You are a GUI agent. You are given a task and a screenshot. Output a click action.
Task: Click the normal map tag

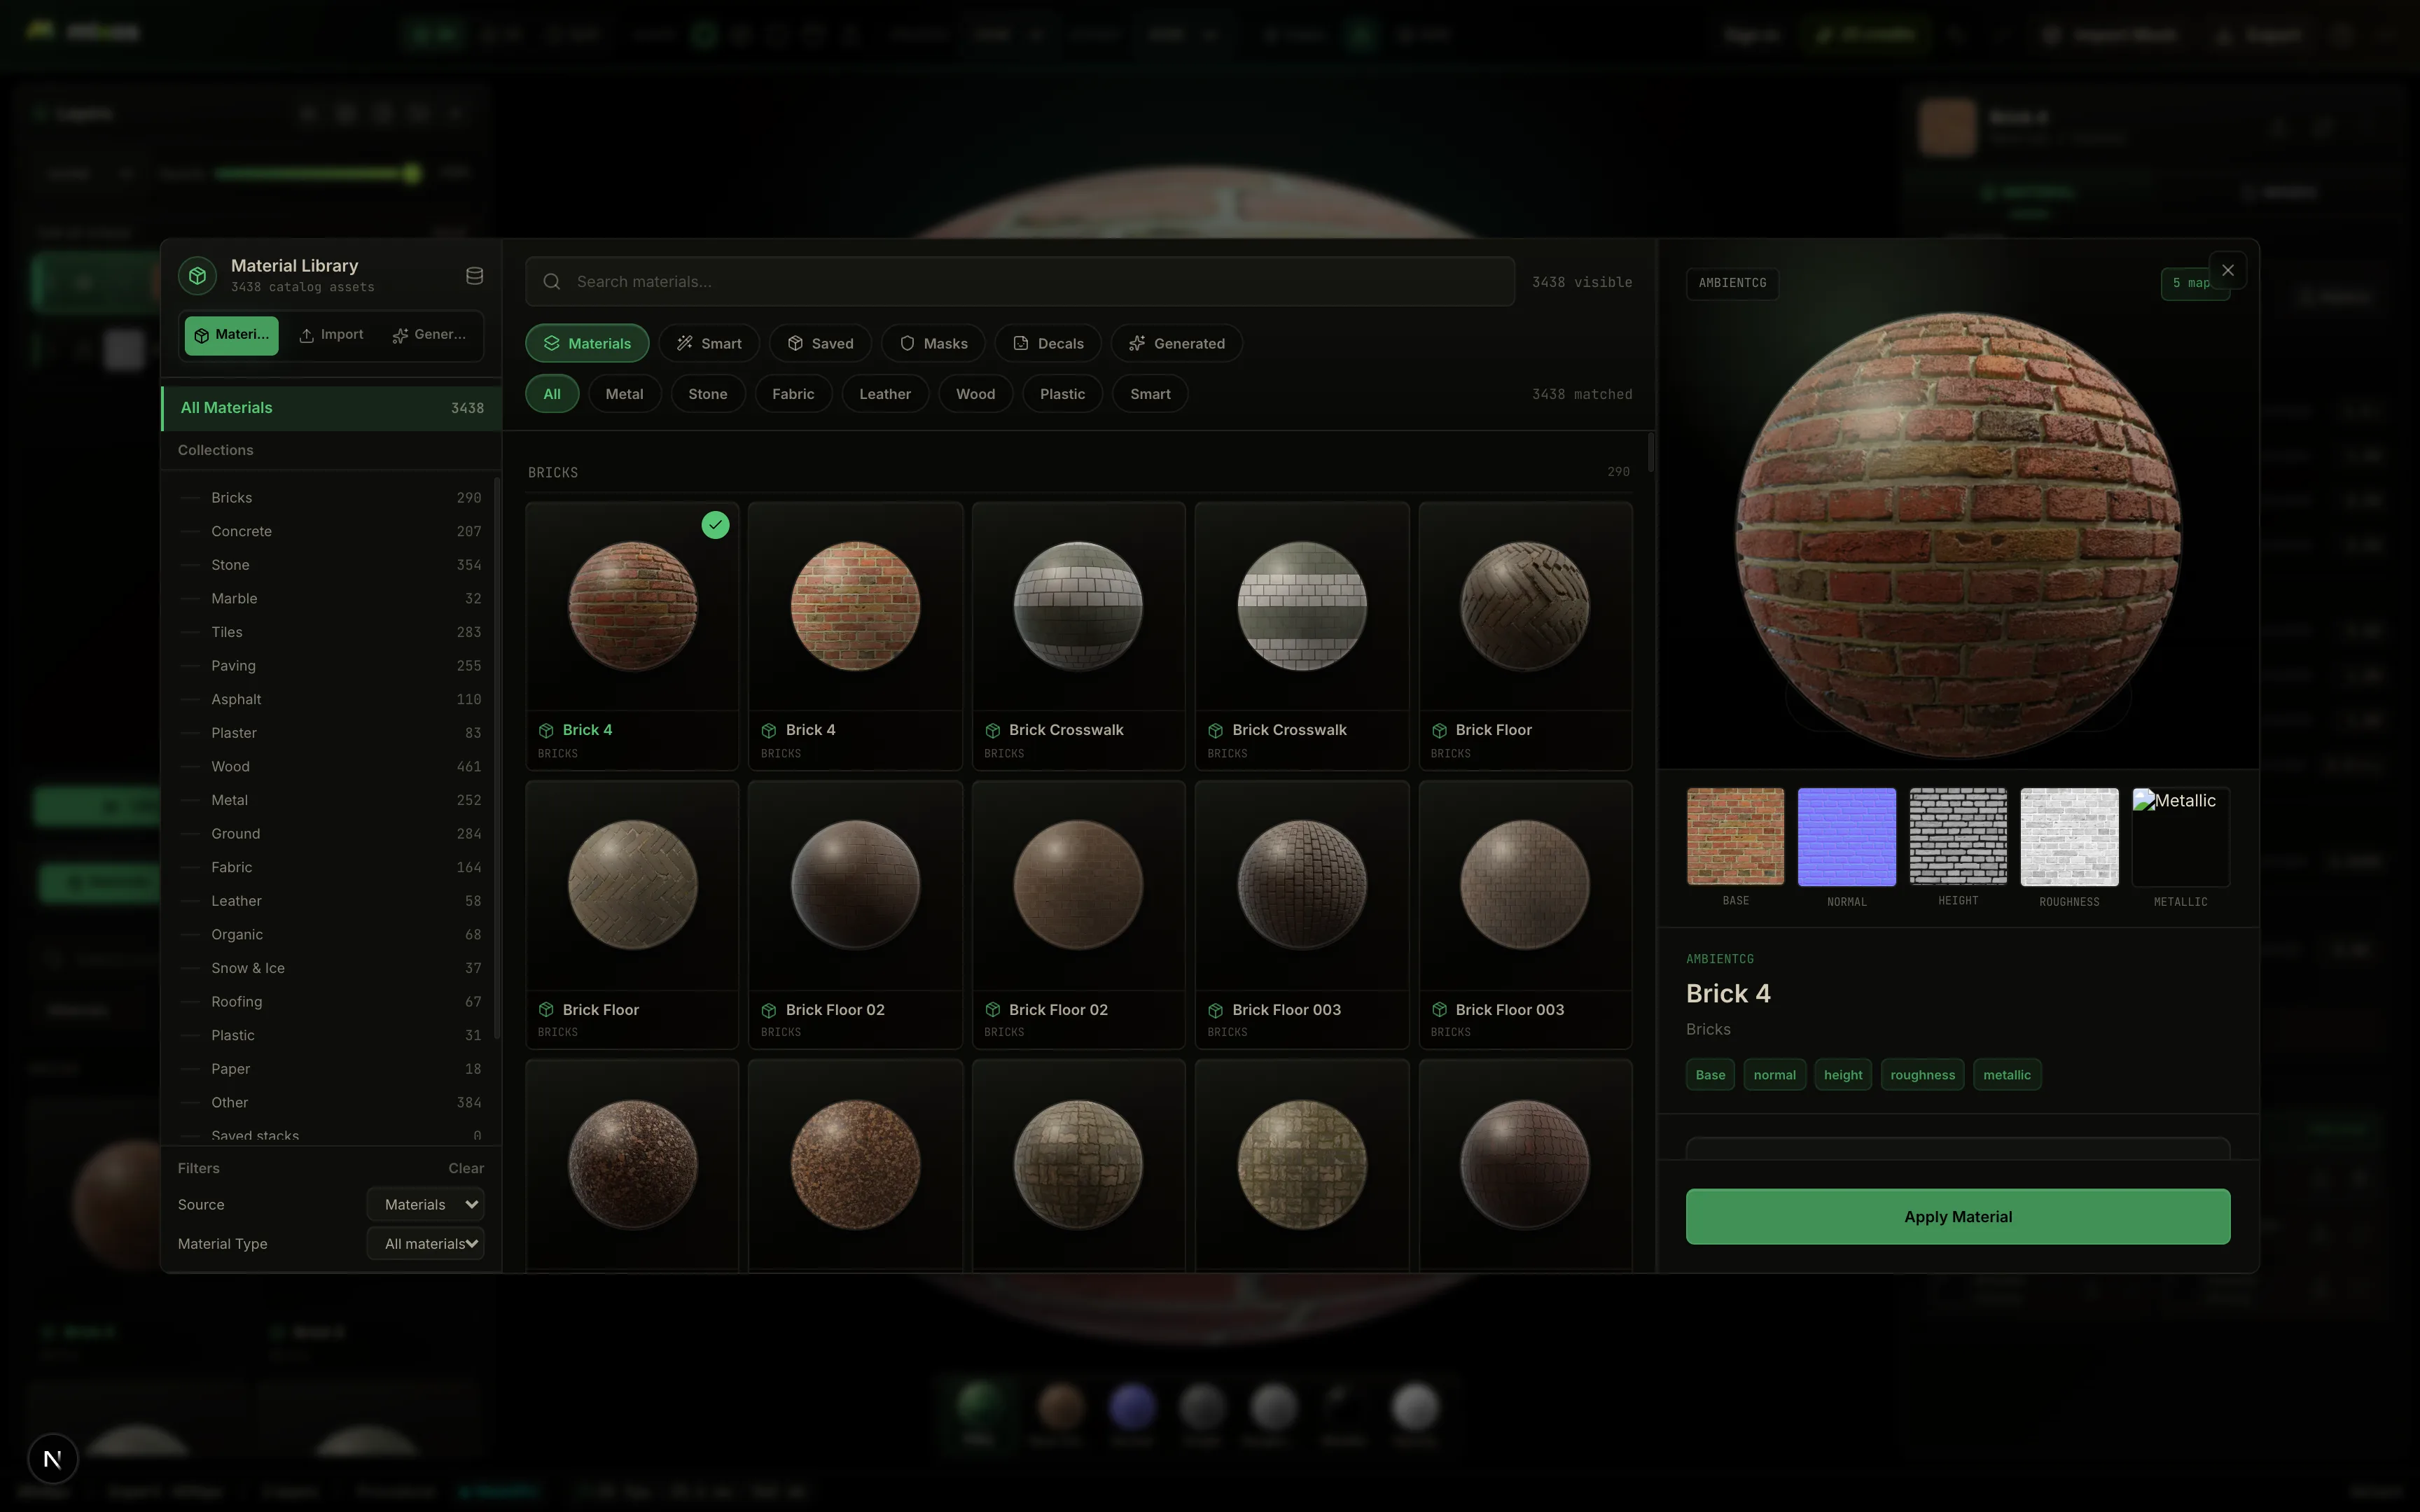tap(1775, 1075)
